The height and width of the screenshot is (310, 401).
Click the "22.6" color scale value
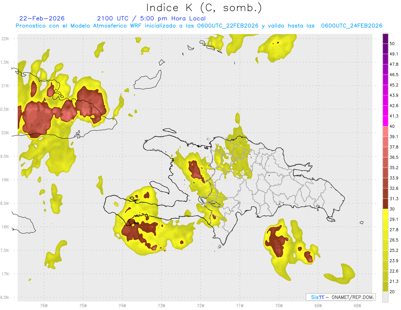(394, 271)
